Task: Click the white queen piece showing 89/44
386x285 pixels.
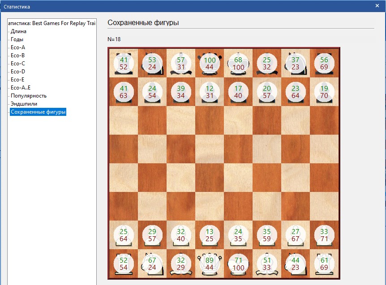Action: coord(210,264)
